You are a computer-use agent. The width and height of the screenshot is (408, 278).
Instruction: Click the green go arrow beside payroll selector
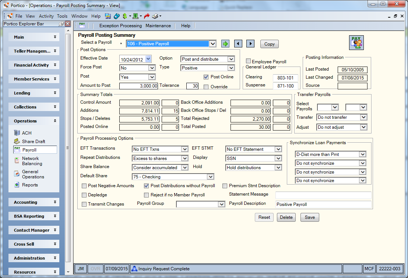[225, 44]
